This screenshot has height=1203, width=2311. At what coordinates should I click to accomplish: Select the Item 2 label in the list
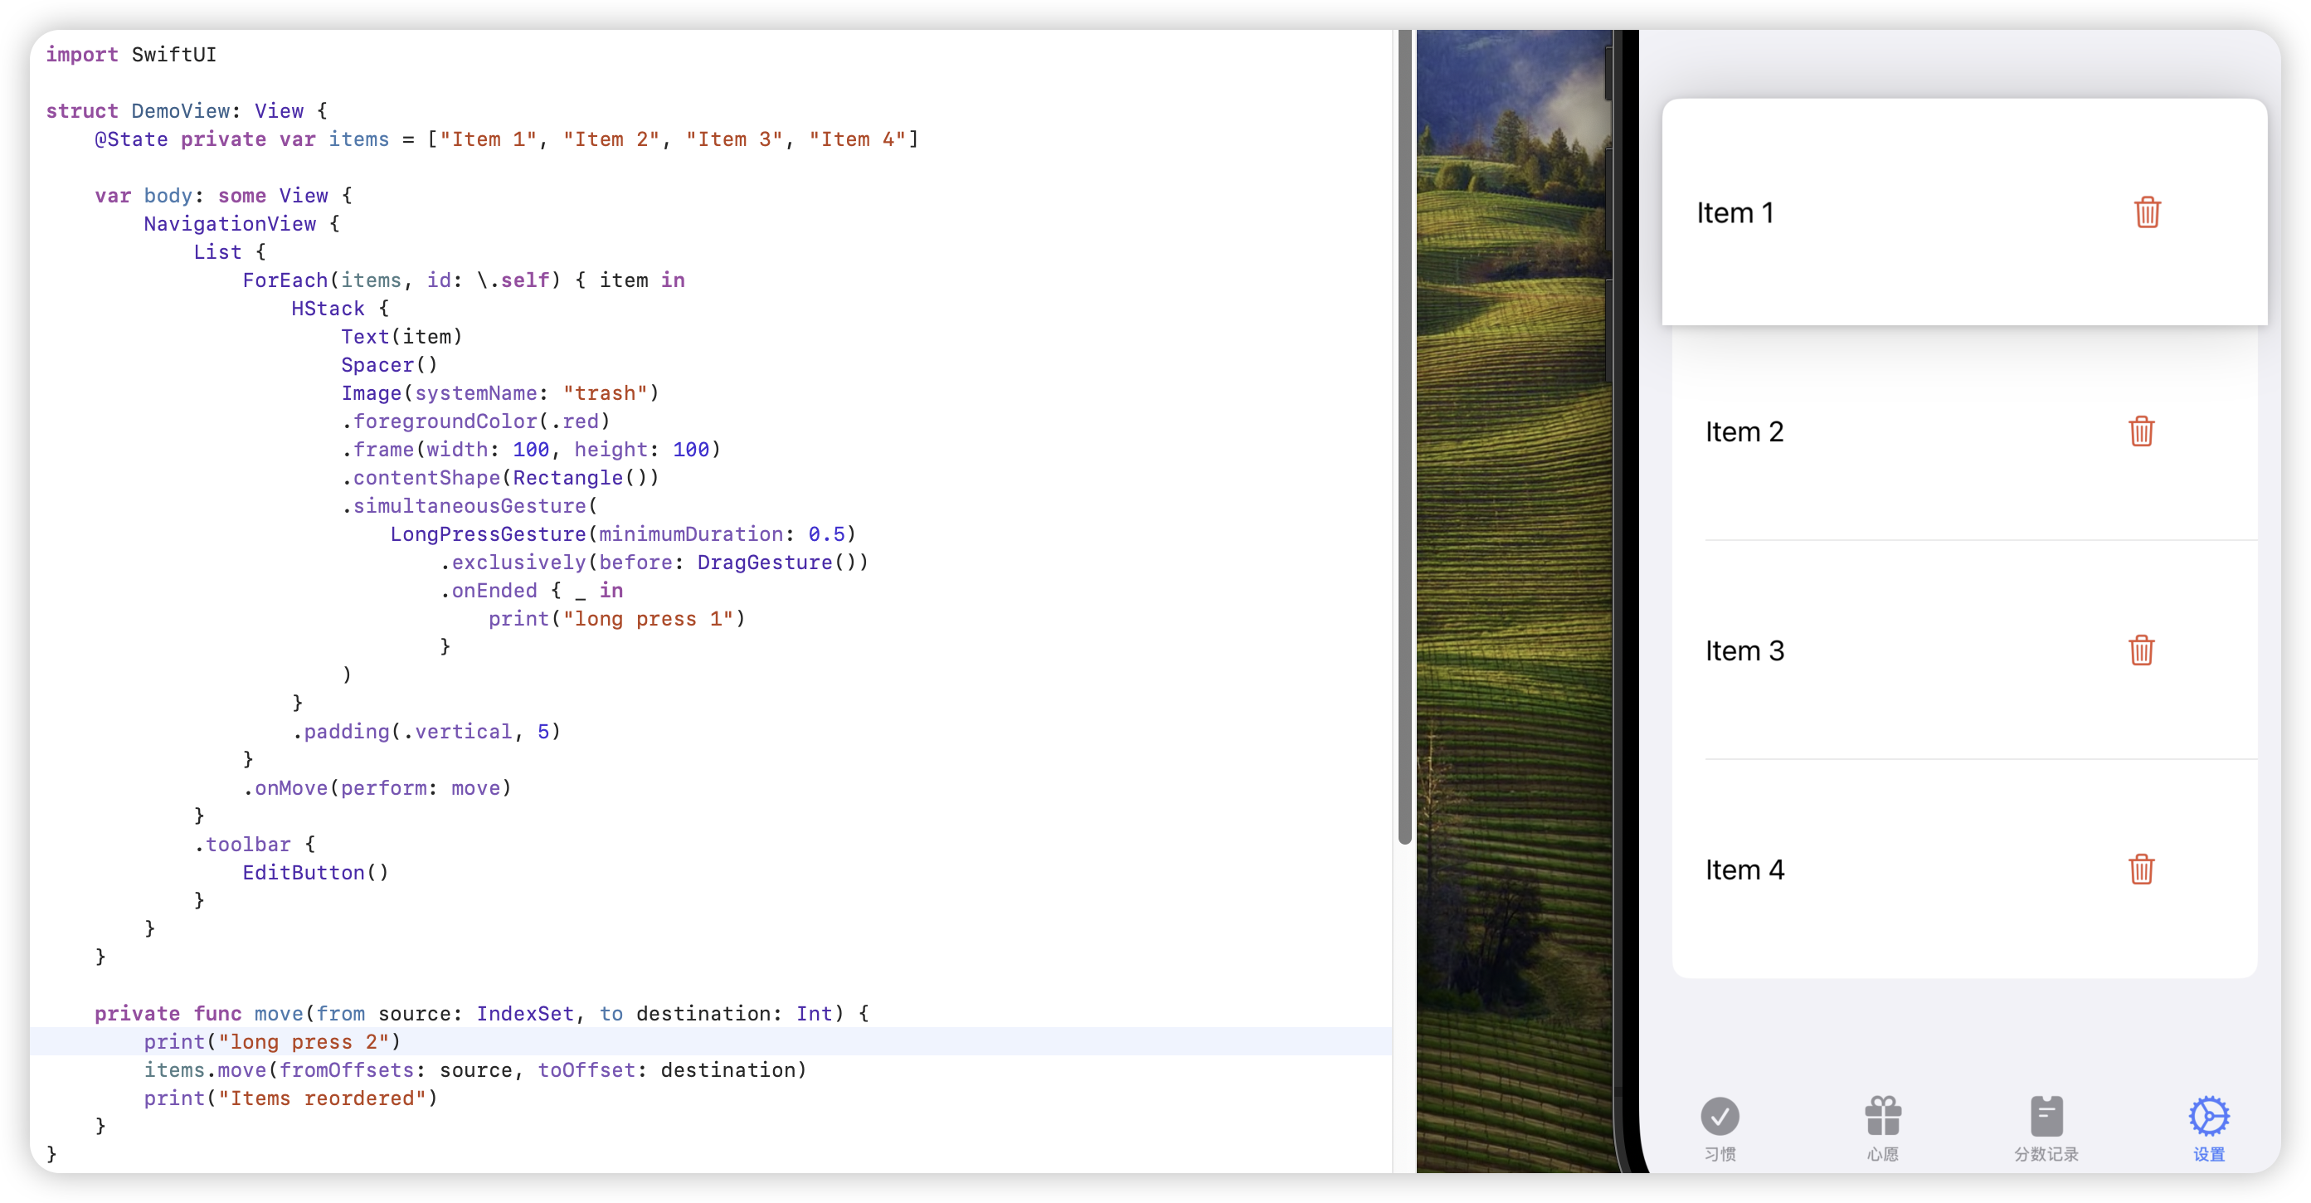coord(1744,431)
